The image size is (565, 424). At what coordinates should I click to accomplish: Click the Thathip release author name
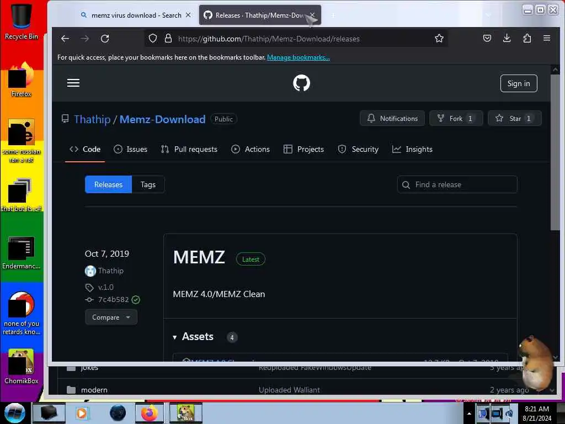[x=111, y=271]
